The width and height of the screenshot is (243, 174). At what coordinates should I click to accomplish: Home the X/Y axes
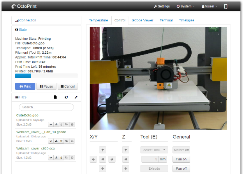coord(102,159)
